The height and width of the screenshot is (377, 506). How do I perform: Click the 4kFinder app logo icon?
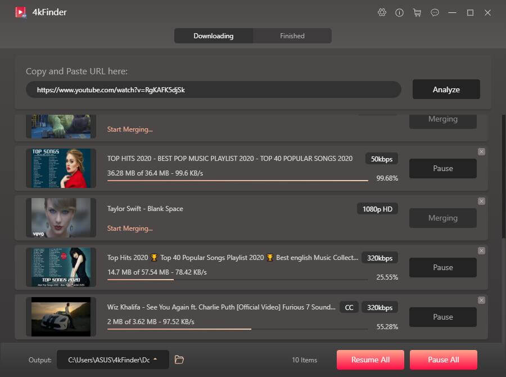coord(21,12)
